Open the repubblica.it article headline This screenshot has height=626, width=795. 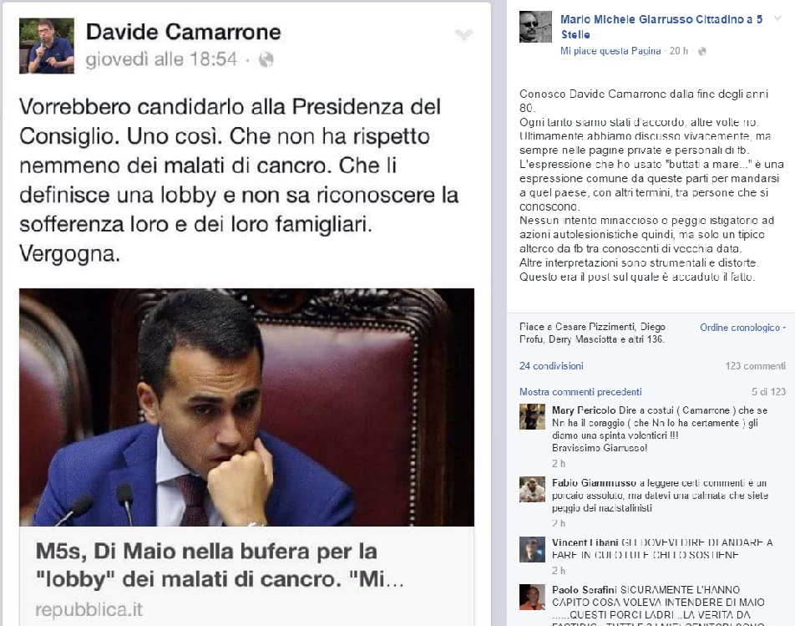[x=220, y=565]
